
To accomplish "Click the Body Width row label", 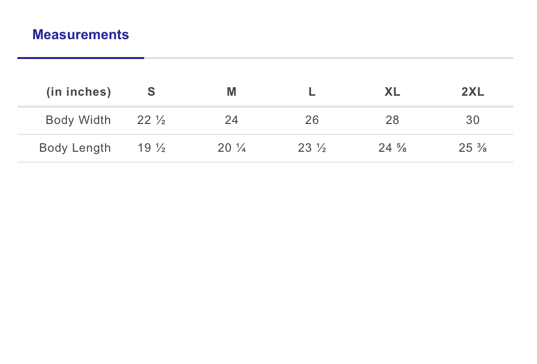I will coord(78,120).
